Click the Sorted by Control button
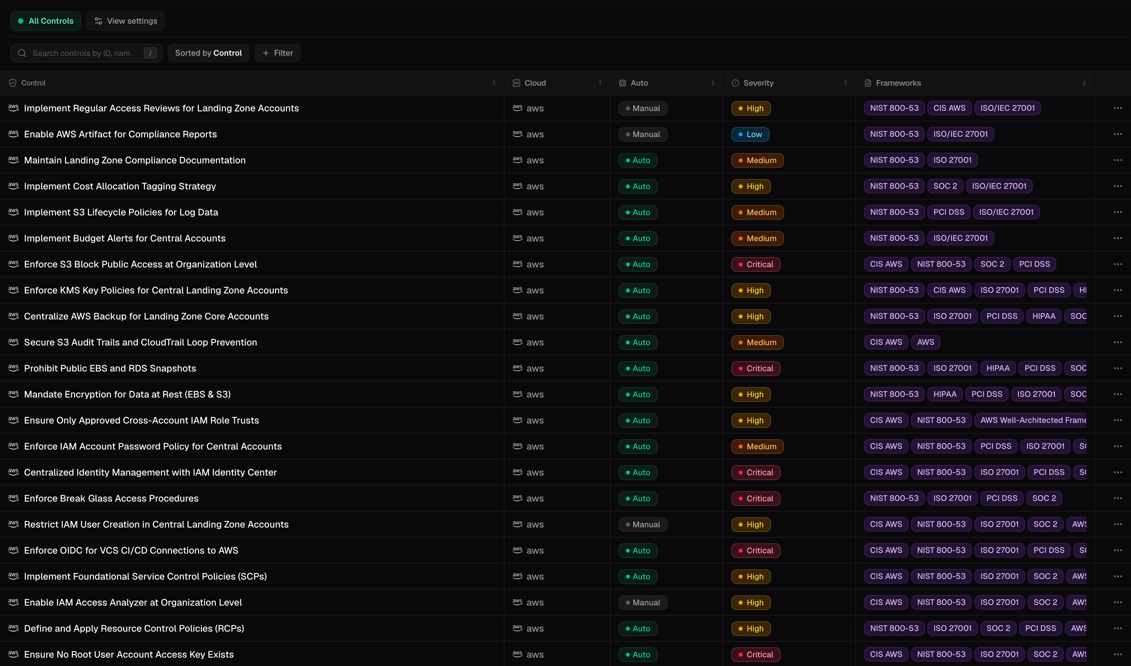1131x666 pixels. click(x=208, y=53)
